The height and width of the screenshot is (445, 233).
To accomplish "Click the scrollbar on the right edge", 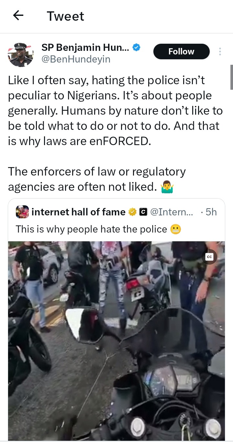I will [x=231, y=77].
